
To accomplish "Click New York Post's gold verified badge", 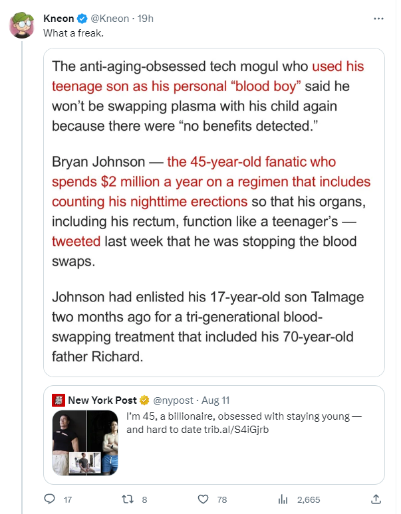I will pyautogui.click(x=144, y=400).
